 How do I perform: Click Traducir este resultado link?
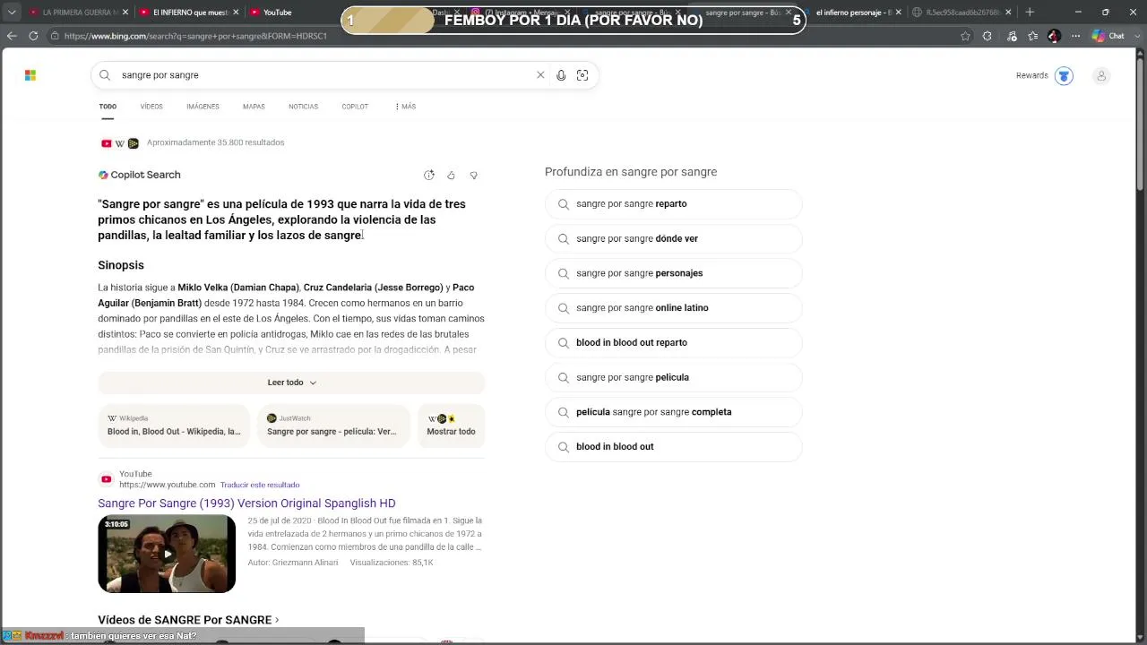pos(260,485)
